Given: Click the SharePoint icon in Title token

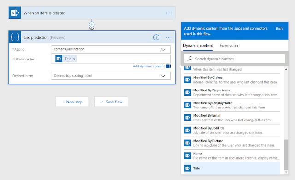Looking at the screenshot, I should point(59,59).
